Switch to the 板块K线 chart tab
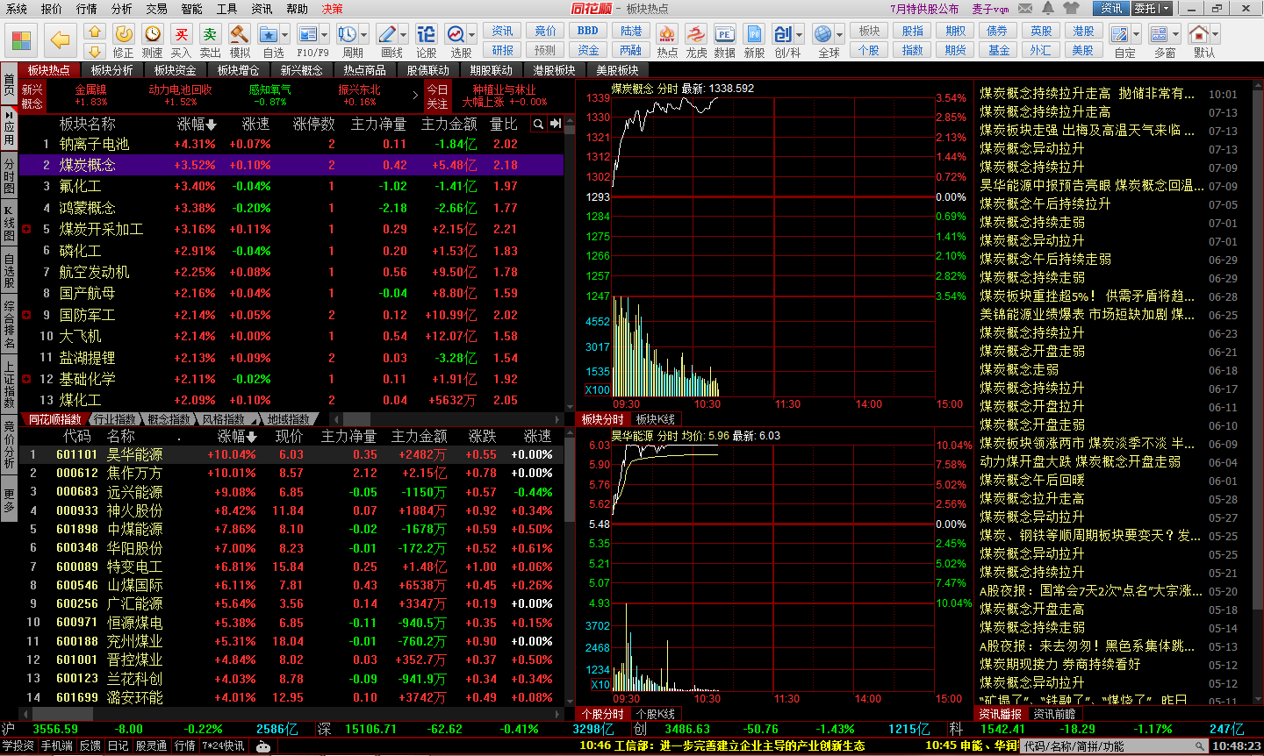 655,419
